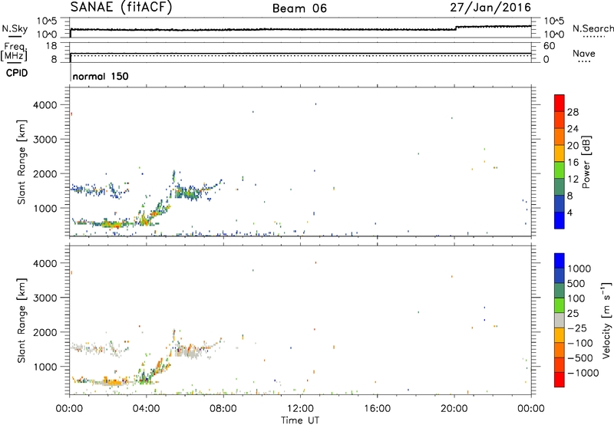The height and width of the screenshot is (425, 614).
Task: Select the 24 value on power colorbar
Action: (573, 129)
